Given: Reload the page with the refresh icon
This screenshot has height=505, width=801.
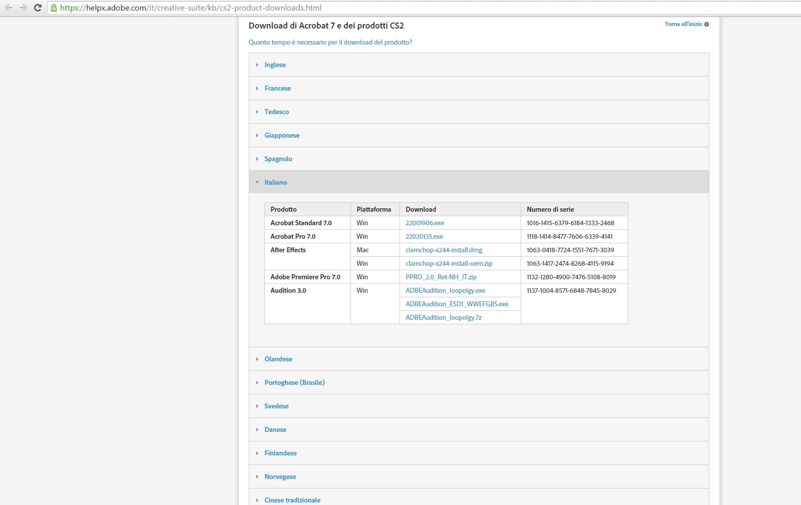Looking at the screenshot, I should pos(38,8).
